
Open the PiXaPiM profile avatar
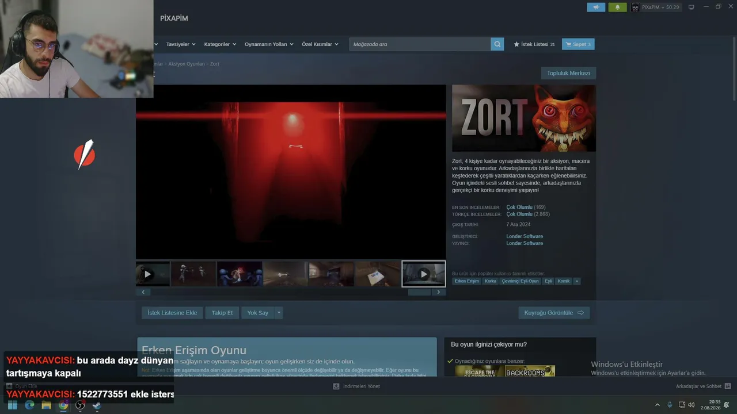(635, 7)
